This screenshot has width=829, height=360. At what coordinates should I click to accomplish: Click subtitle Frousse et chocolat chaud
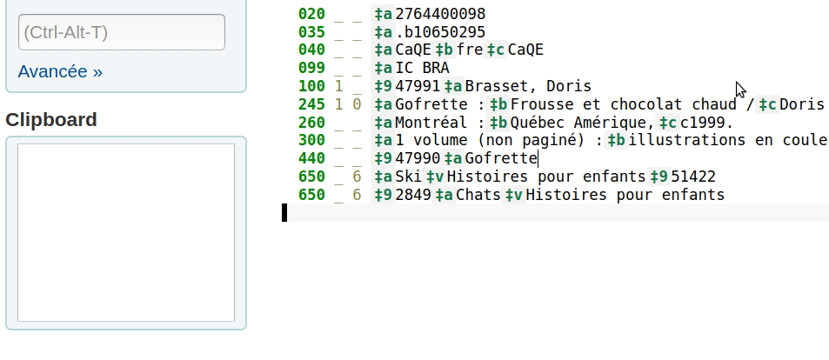coord(624,104)
